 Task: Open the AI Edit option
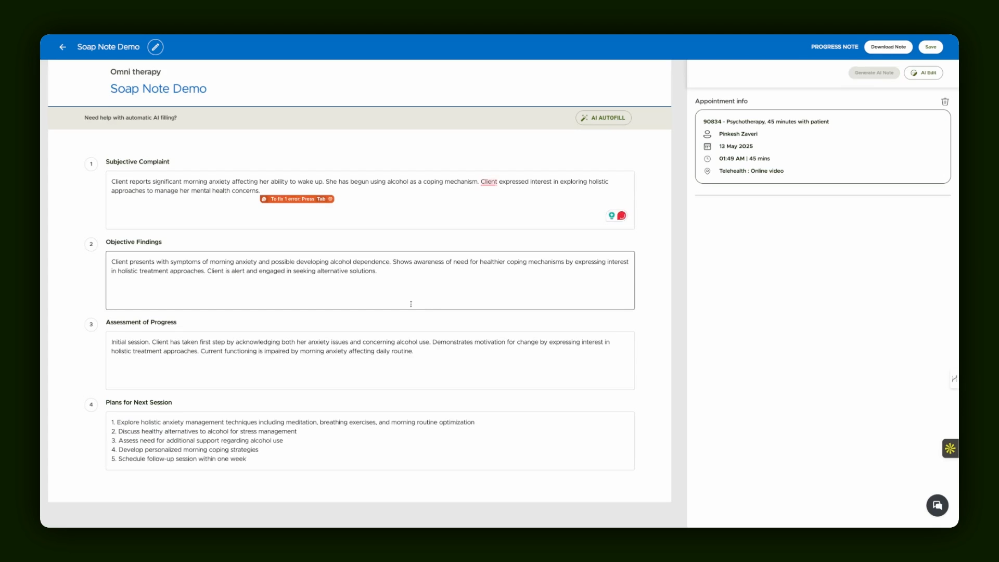pyautogui.click(x=923, y=73)
